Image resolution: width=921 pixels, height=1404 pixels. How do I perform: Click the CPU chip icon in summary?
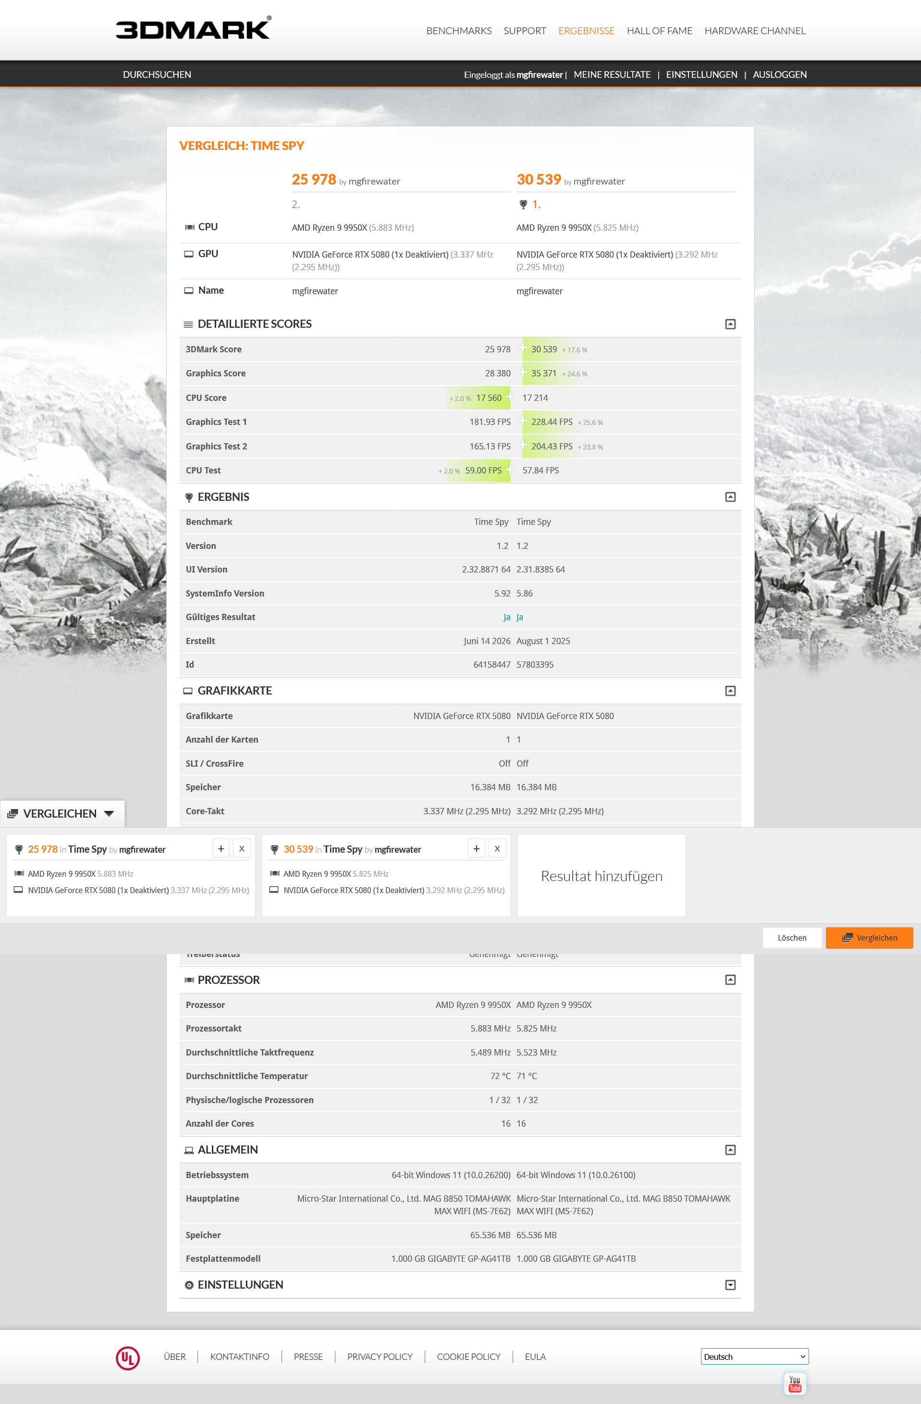pyautogui.click(x=189, y=227)
